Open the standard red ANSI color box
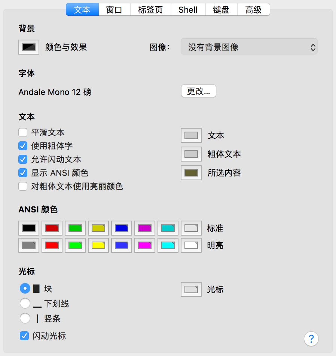The width and height of the screenshot is (336, 356). [52, 228]
